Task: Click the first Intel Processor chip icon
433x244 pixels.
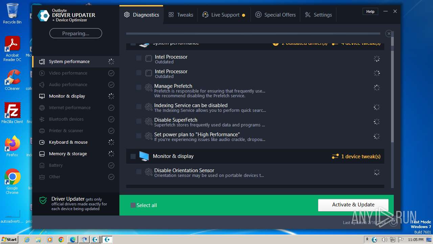Action: tap(149, 59)
